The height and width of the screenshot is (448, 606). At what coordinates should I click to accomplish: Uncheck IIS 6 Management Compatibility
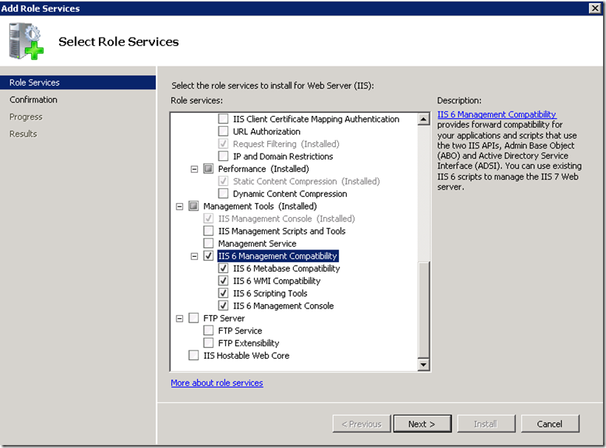point(208,255)
